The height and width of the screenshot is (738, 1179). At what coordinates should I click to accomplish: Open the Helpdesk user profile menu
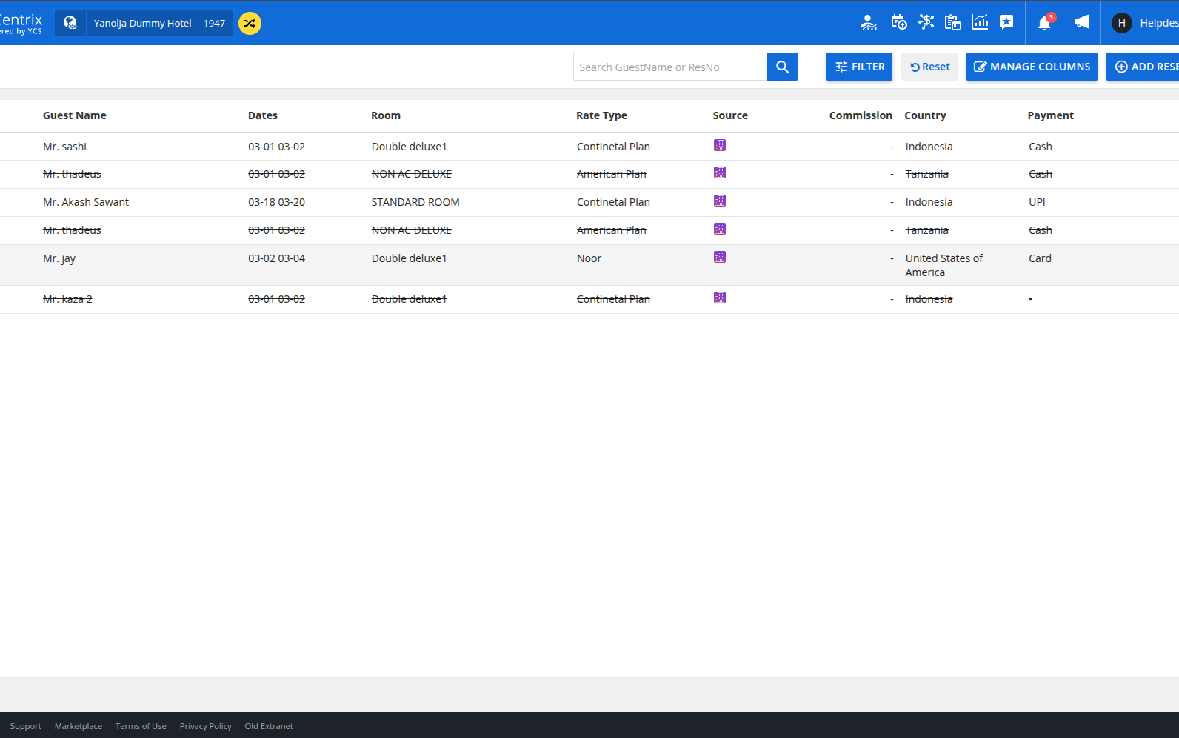click(1144, 23)
